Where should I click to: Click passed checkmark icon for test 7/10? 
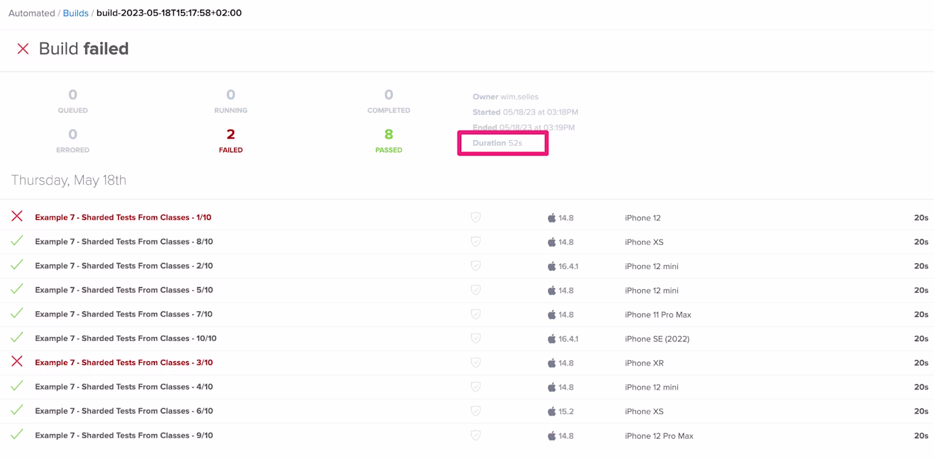tap(17, 313)
